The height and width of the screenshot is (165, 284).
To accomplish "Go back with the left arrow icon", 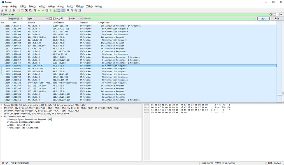I will [x=39, y=11].
